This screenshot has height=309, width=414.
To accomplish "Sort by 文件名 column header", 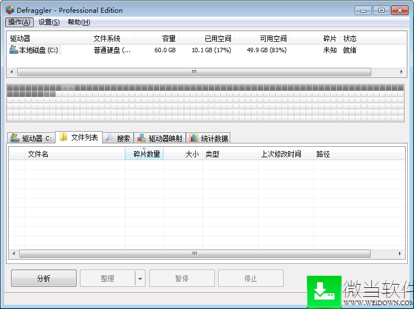I will 75,154.
